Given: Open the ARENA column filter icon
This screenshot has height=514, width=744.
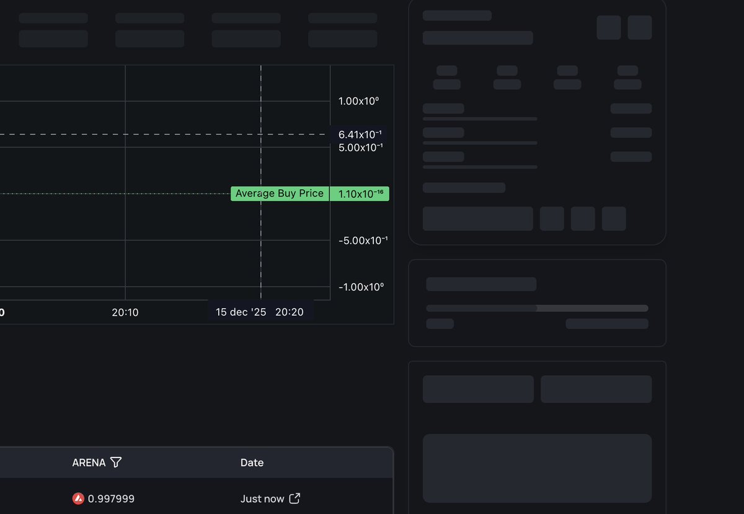Looking at the screenshot, I should tap(116, 463).
